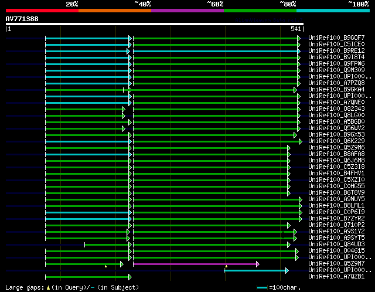The image size is (375, 292).
Task: Click the UniRef100_Q5Z9M6 label
Action: [336, 148]
